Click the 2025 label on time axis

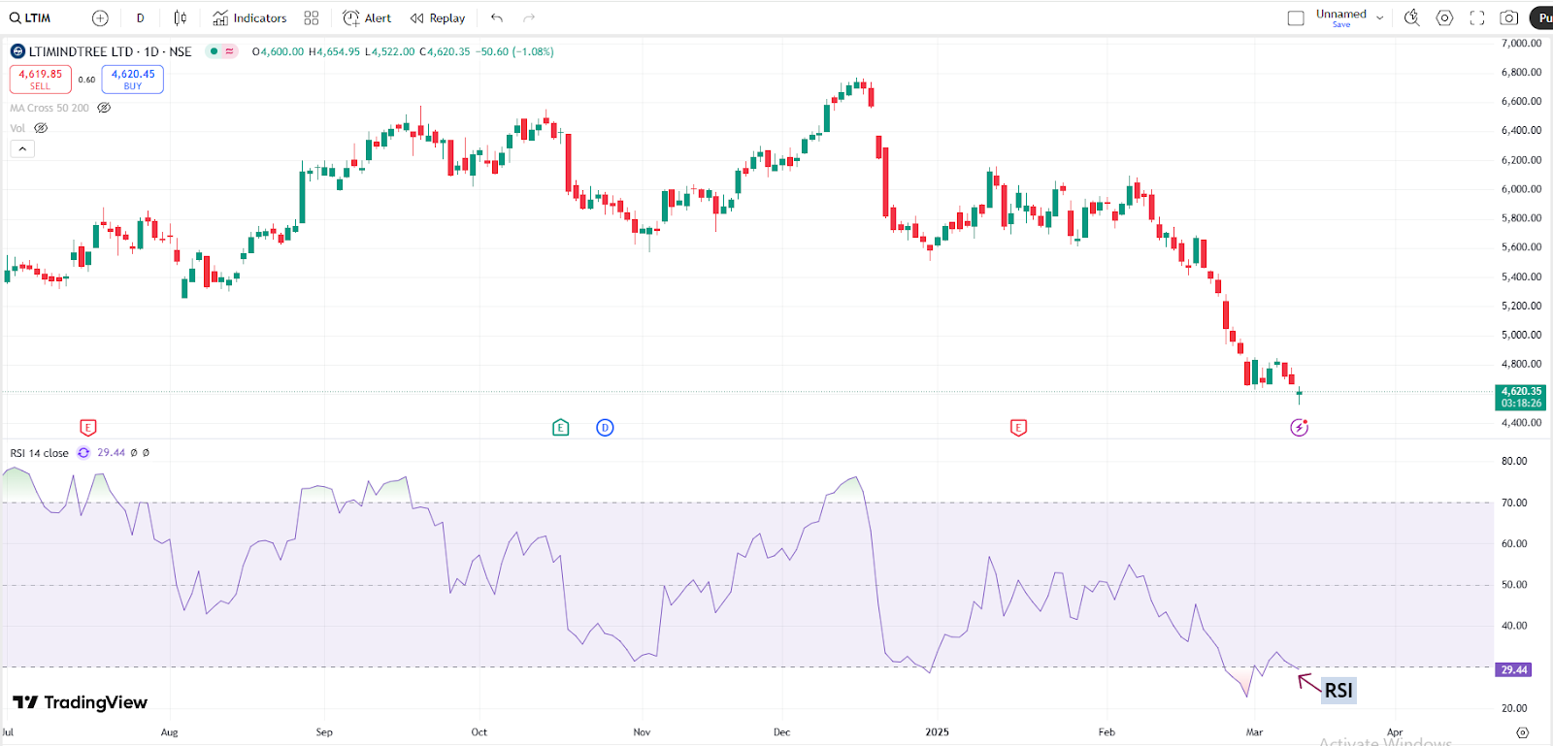(937, 732)
